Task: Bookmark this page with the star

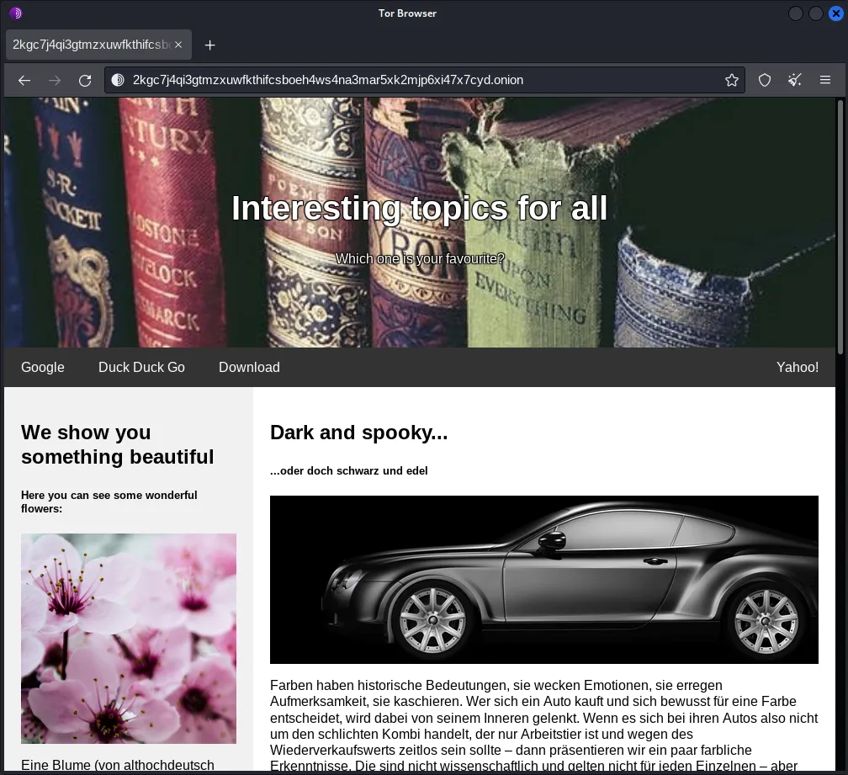Action: click(731, 80)
